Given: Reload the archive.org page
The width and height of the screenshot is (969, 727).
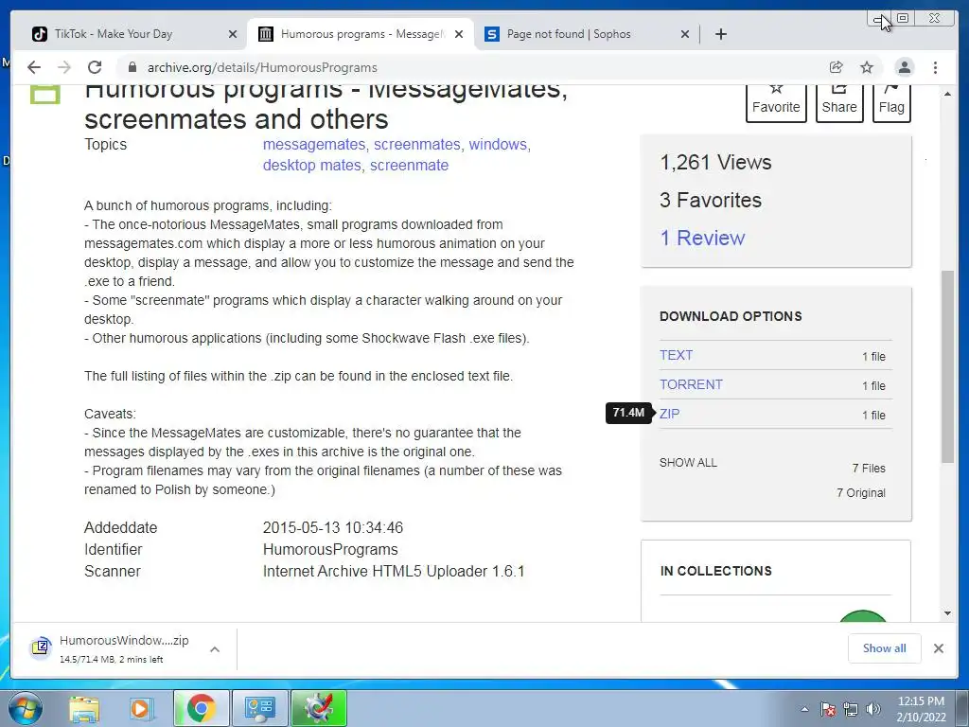Looking at the screenshot, I should tap(95, 67).
